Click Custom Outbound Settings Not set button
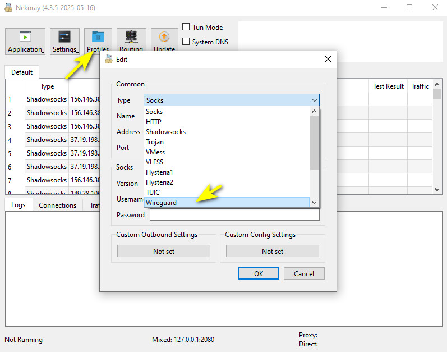The height and width of the screenshot is (352, 447). [x=164, y=252]
